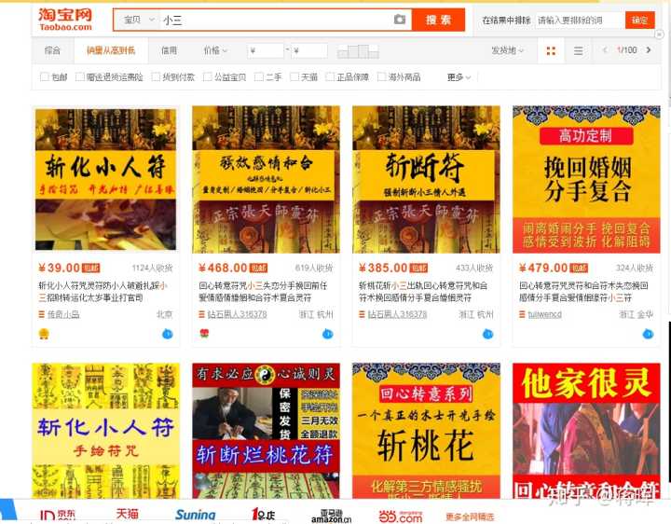The width and height of the screenshot is (671, 524).
Task: Click the orange 搜索 button
Action: [438, 20]
